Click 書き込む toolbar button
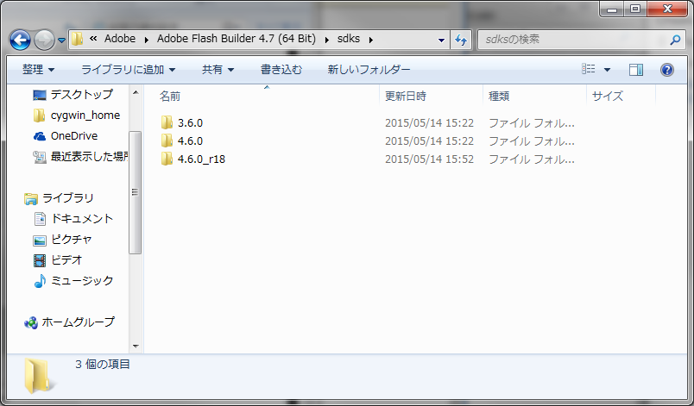The image size is (694, 406). coord(281,69)
